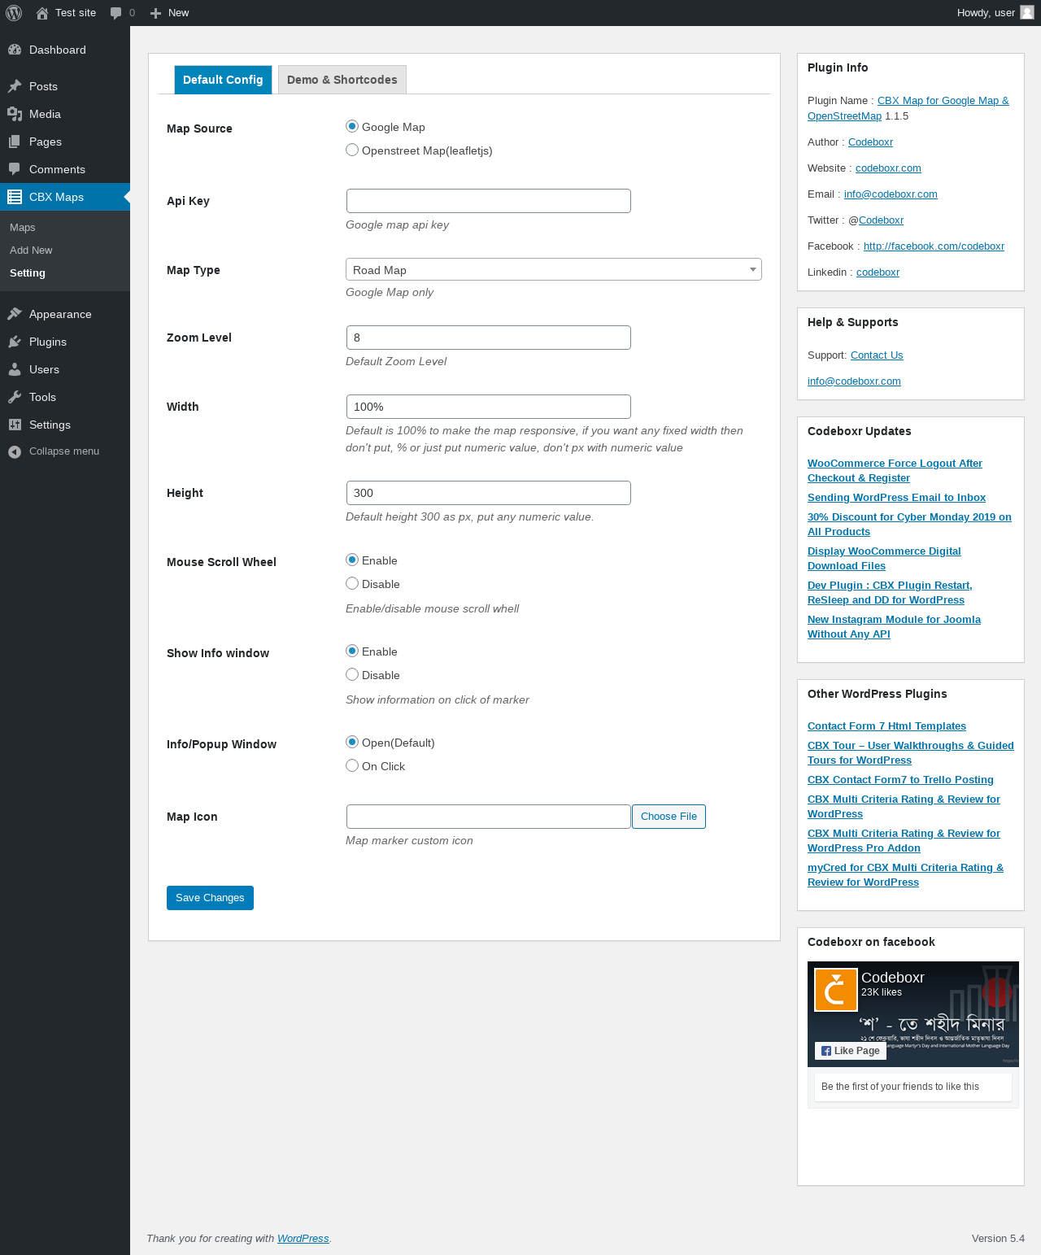The height and width of the screenshot is (1255, 1041).
Task: Open the Howdy, user account menu
Action: tap(995, 13)
